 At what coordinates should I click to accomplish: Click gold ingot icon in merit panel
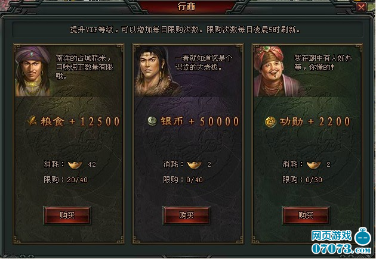point(314,165)
